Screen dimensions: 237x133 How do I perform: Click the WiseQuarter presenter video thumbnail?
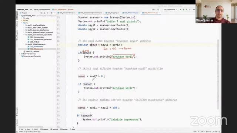coord(216,11)
